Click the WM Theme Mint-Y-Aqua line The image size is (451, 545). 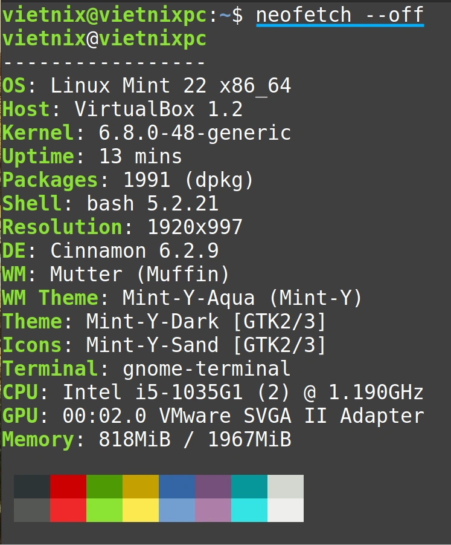(182, 298)
